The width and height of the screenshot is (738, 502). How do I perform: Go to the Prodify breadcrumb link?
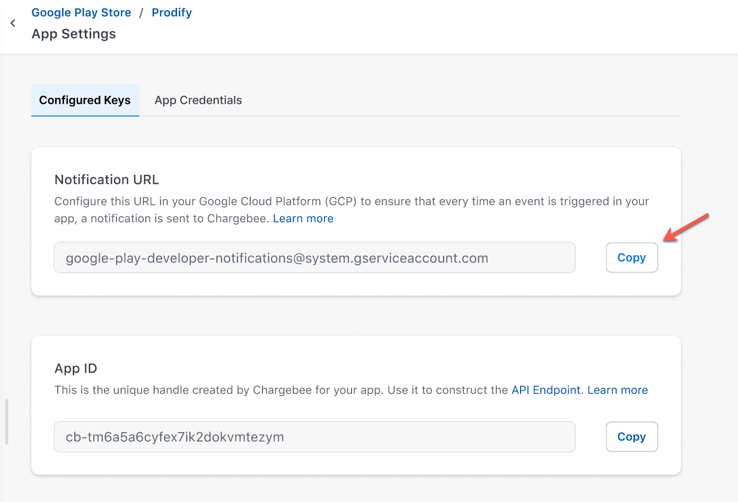click(171, 13)
